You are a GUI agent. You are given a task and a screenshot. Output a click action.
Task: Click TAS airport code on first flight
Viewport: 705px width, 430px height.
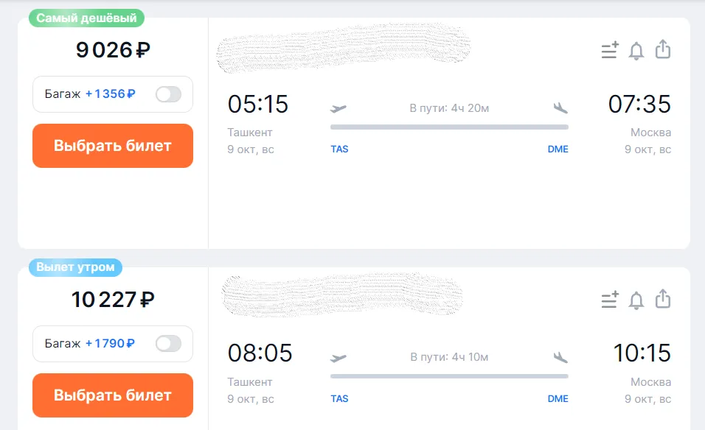point(339,149)
